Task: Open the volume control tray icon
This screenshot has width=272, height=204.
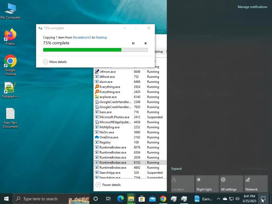Action: (x=237, y=199)
